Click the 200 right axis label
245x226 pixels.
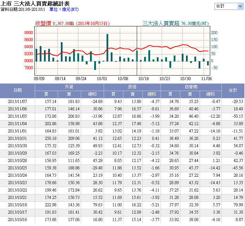214,33
